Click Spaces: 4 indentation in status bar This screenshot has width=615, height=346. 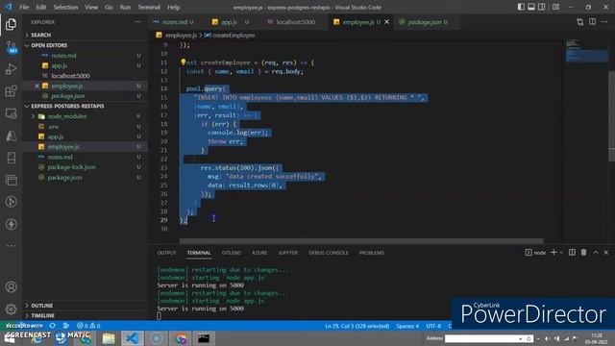[x=407, y=326]
